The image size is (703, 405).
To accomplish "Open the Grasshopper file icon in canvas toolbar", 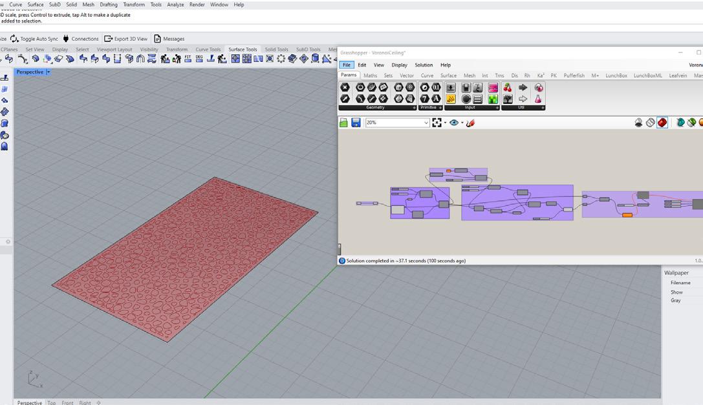I will (x=343, y=123).
